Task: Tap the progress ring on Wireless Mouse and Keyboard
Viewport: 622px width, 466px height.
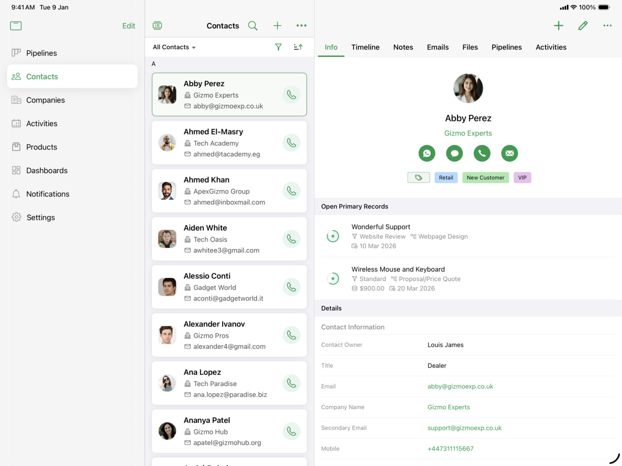Action: [333, 278]
